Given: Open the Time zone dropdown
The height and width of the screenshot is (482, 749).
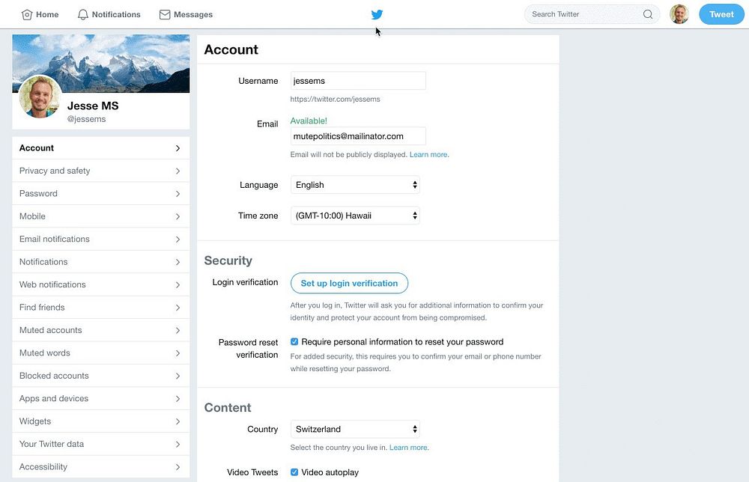Looking at the screenshot, I should [x=355, y=216].
